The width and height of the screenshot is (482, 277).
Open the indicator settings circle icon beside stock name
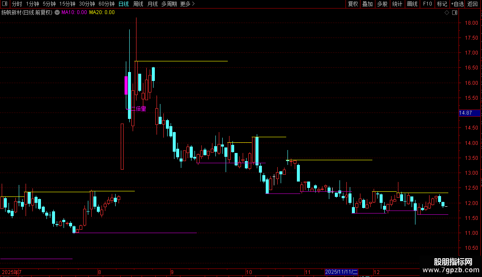(x=57, y=12)
